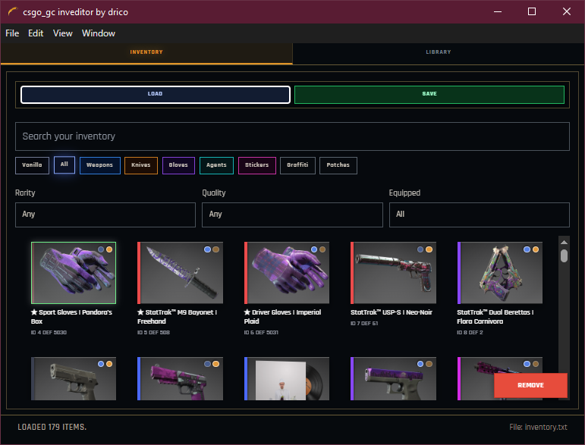Open the Edit menu
585x445 pixels.
point(36,33)
